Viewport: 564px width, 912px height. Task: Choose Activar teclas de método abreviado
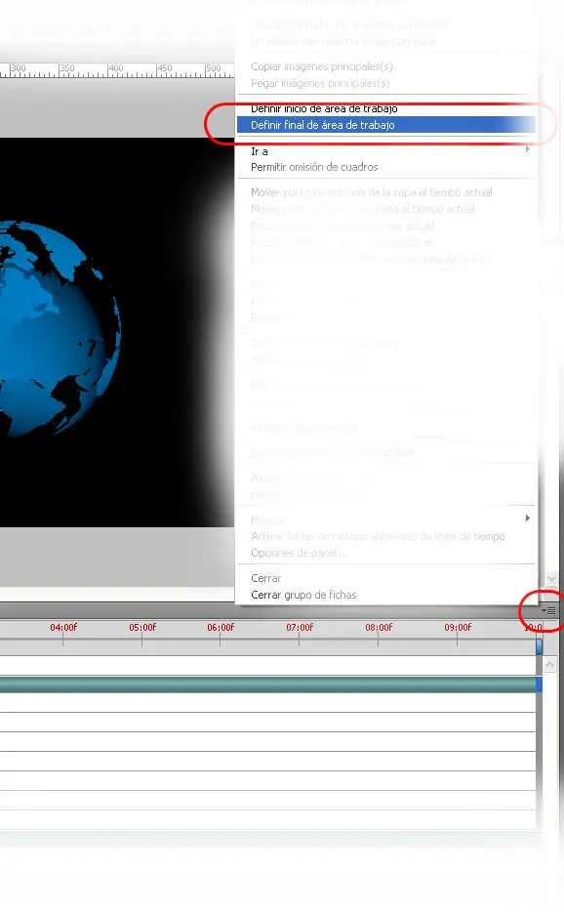pos(378,536)
